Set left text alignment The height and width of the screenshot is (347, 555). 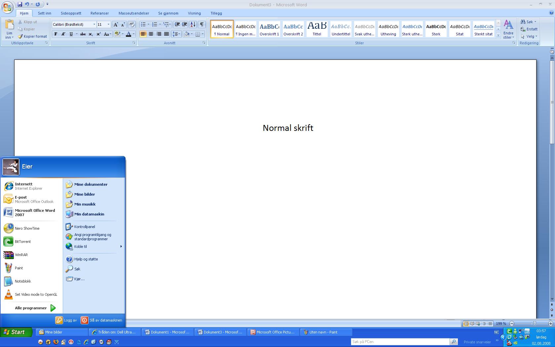[x=143, y=34]
